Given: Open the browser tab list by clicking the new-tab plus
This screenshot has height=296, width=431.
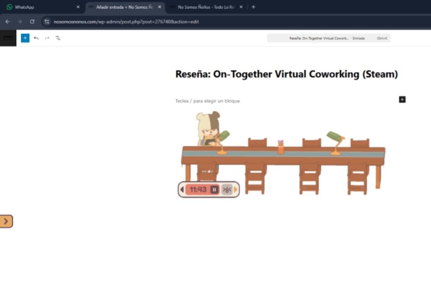Looking at the screenshot, I should [x=253, y=7].
